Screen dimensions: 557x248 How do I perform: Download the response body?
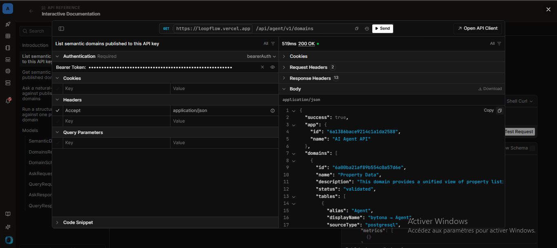490,89
